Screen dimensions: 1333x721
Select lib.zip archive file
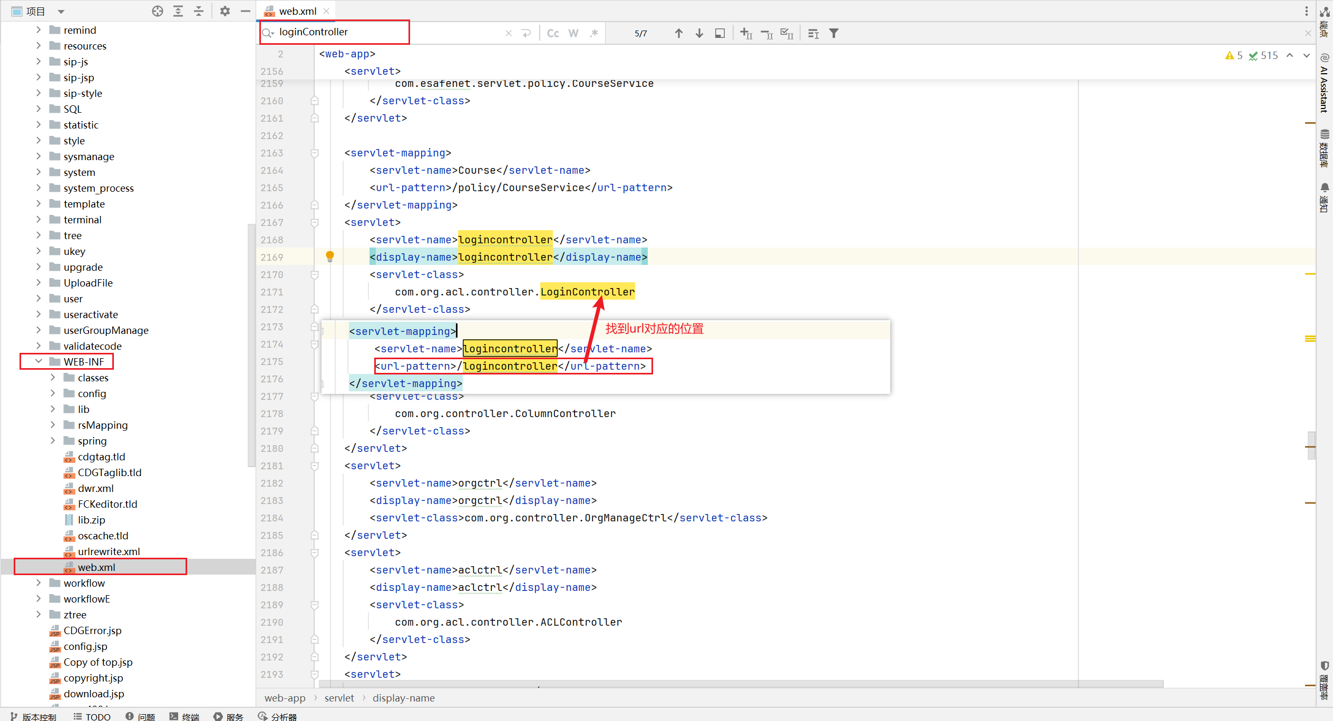click(x=92, y=520)
